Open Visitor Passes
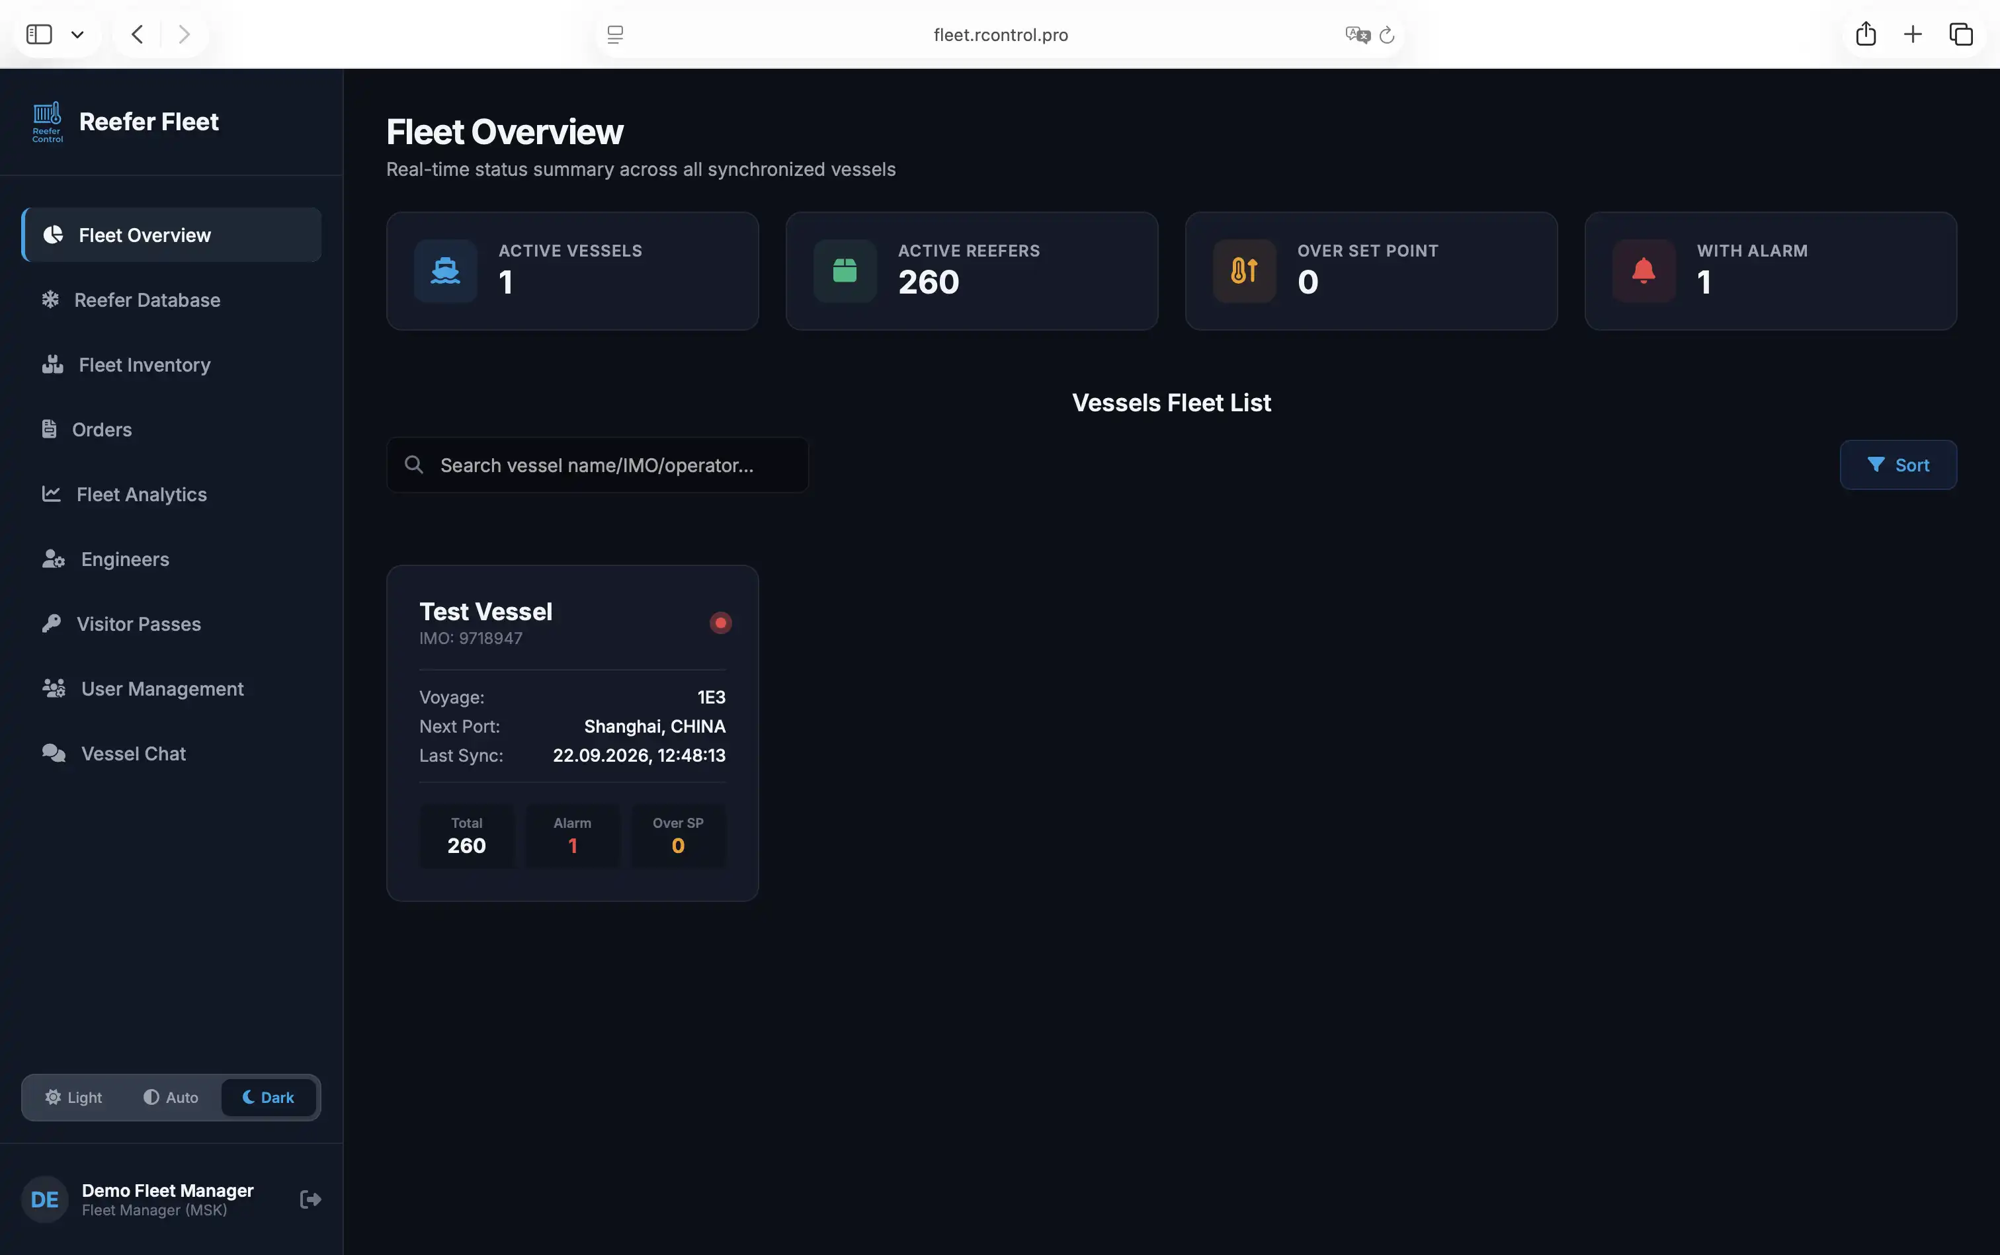Viewport: 2000px width, 1255px height. [171, 624]
